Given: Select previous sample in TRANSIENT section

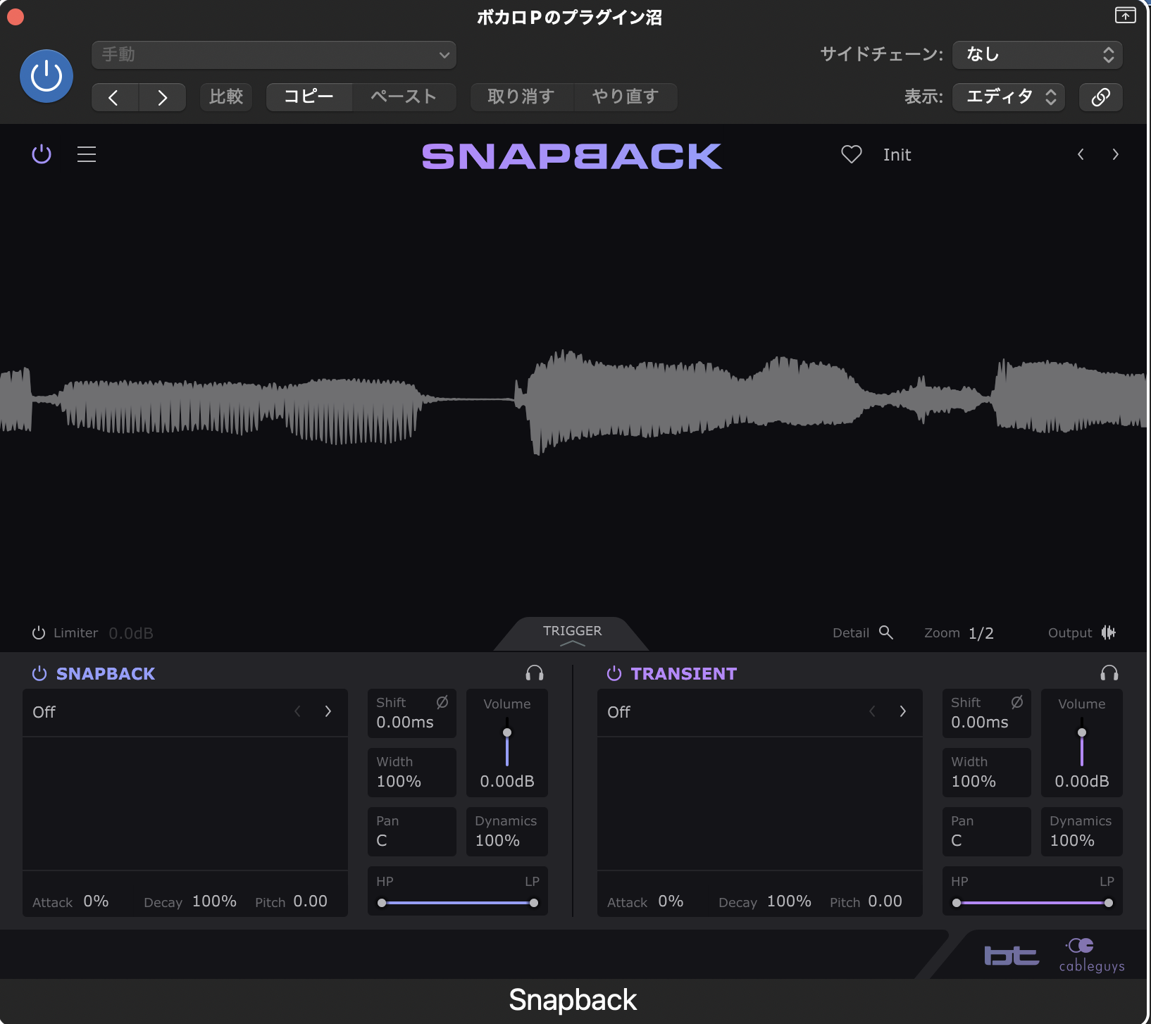Looking at the screenshot, I should [872, 711].
